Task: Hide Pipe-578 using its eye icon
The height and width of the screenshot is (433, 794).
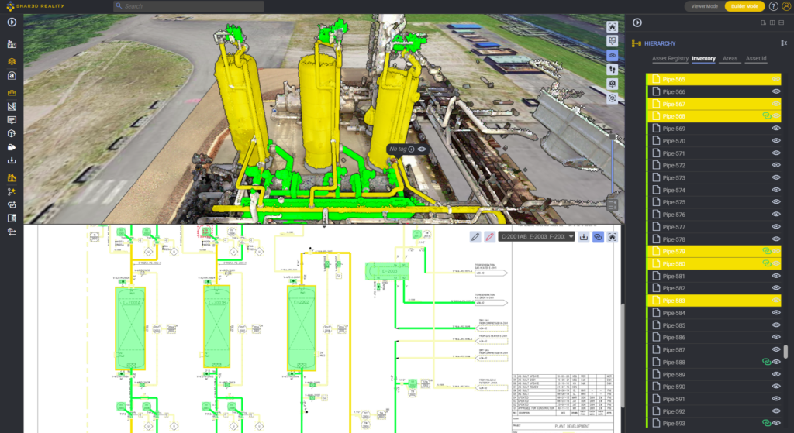Action: (x=775, y=239)
